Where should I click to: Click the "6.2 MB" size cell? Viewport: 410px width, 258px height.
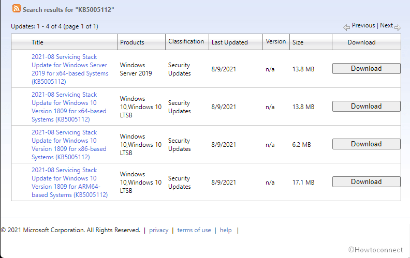pyautogui.click(x=301, y=145)
